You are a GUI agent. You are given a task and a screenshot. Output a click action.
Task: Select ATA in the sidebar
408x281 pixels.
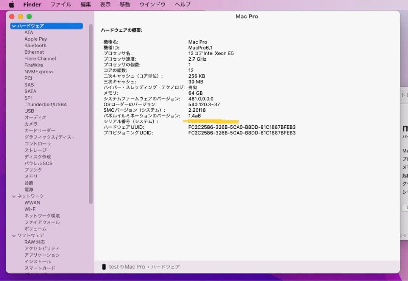click(29, 32)
